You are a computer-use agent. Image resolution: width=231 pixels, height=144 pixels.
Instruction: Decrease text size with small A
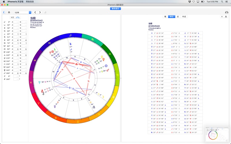[222, 17]
